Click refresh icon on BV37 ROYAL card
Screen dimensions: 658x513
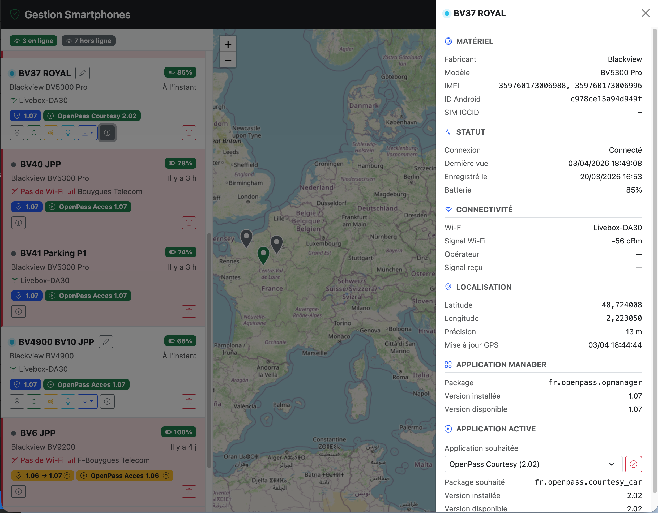[x=34, y=133]
